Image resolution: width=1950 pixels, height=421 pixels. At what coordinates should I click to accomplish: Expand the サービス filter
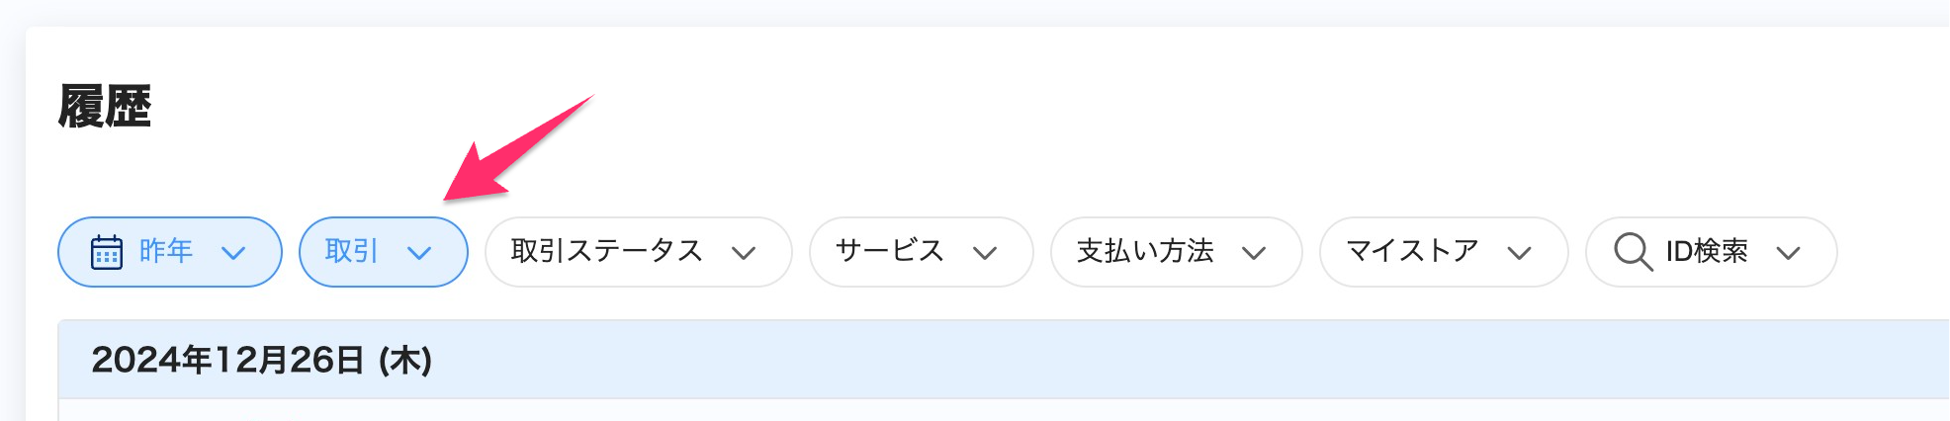coord(922,252)
